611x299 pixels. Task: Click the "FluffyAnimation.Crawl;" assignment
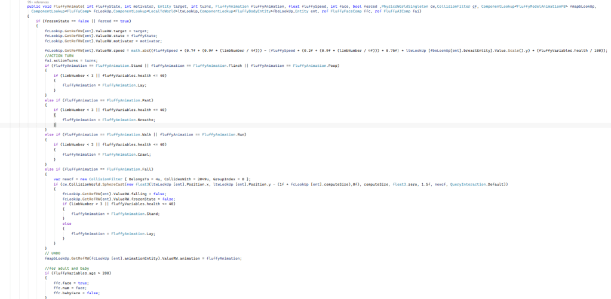(107, 155)
